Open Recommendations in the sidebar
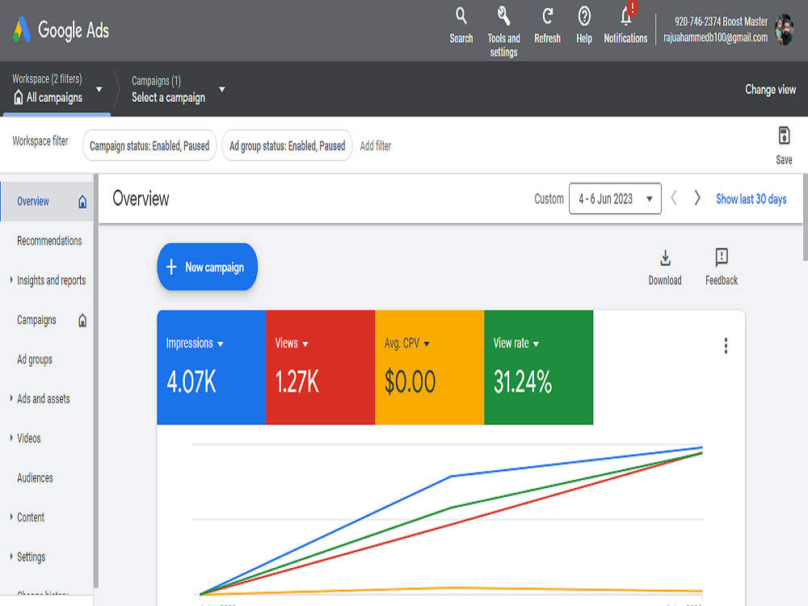This screenshot has width=808, height=606. pyautogui.click(x=49, y=241)
